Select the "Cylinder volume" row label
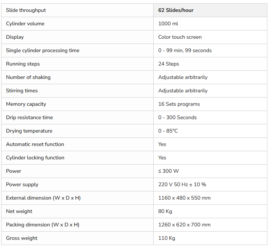The height and width of the screenshot is (248, 270). click(x=25, y=24)
